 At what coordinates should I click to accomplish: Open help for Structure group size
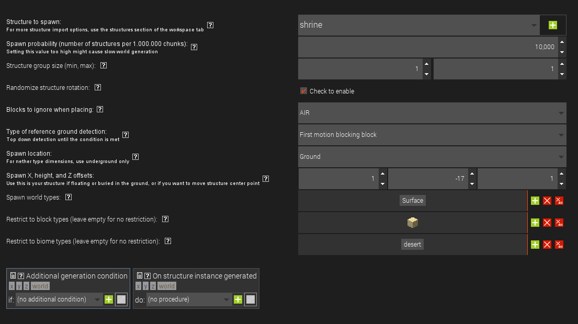(x=104, y=65)
